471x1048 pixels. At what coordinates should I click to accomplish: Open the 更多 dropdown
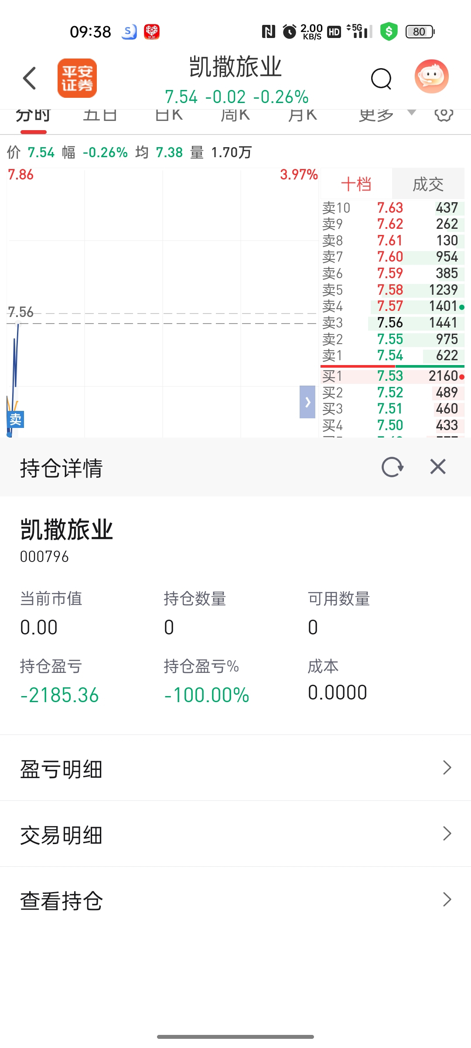click(x=386, y=115)
